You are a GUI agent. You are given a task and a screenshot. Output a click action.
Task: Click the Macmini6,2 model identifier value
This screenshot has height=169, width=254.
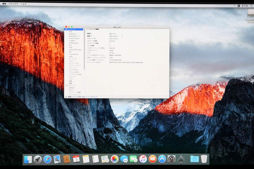click(113, 36)
